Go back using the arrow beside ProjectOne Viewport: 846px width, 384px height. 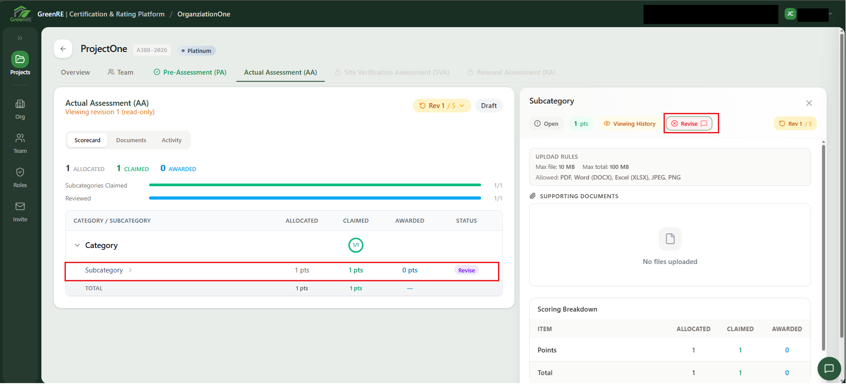click(x=63, y=49)
